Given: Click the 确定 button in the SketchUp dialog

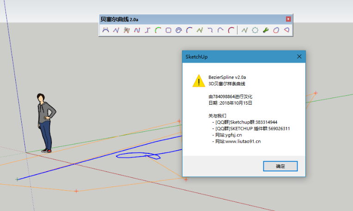Looking at the screenshot, I should [280, 166].
